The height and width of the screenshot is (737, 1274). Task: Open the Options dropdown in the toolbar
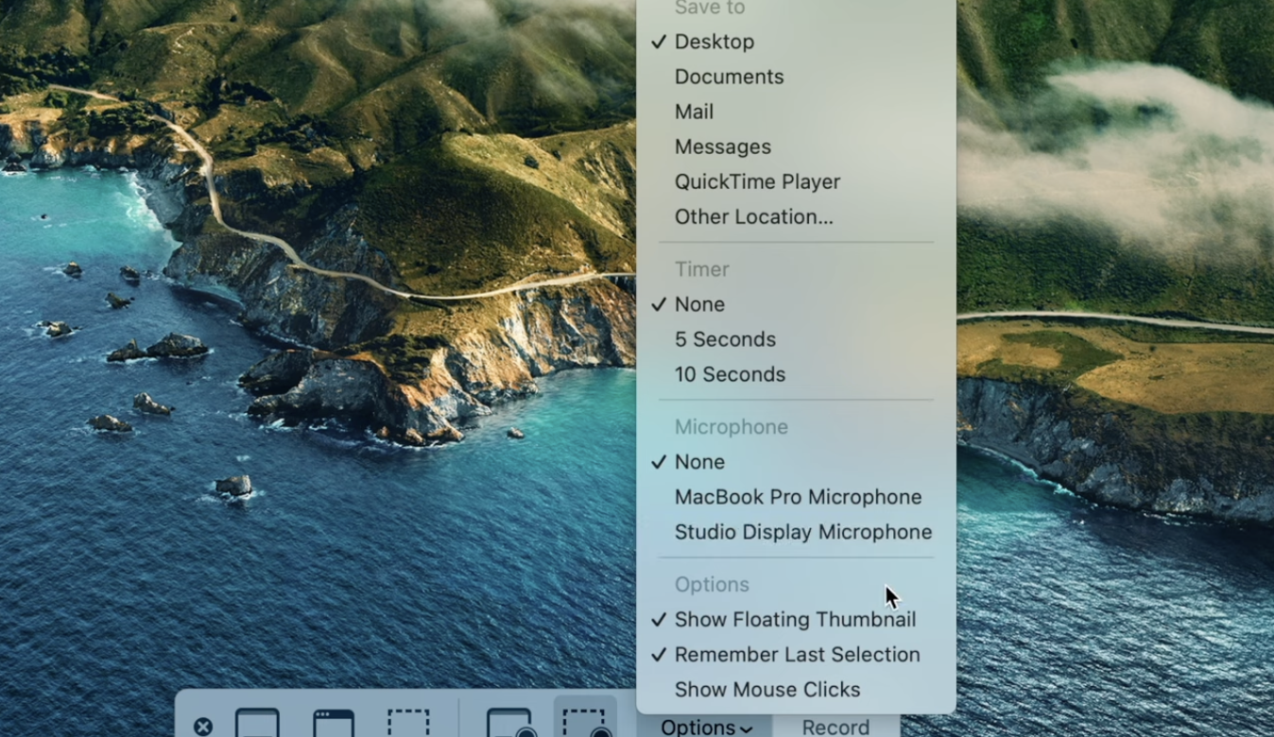point(706,727)
